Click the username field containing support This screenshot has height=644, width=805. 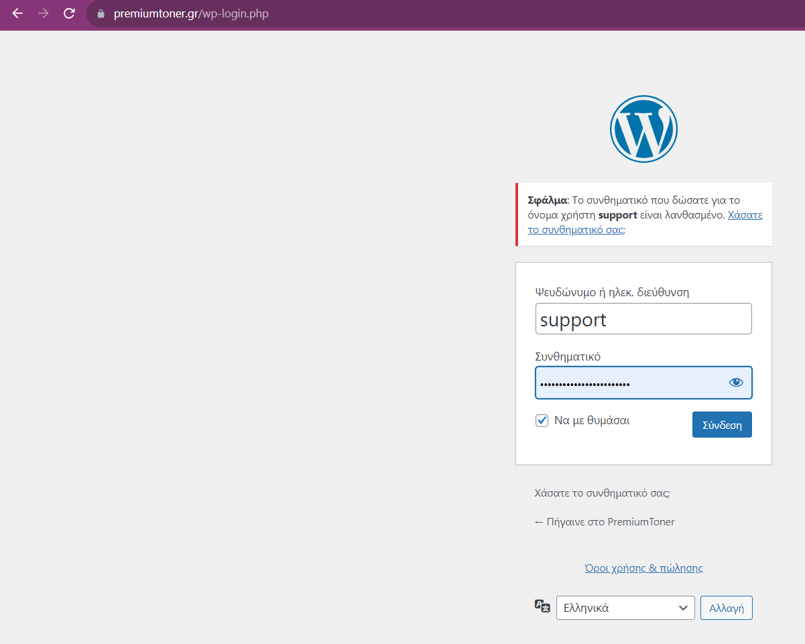tap(643, 319)
